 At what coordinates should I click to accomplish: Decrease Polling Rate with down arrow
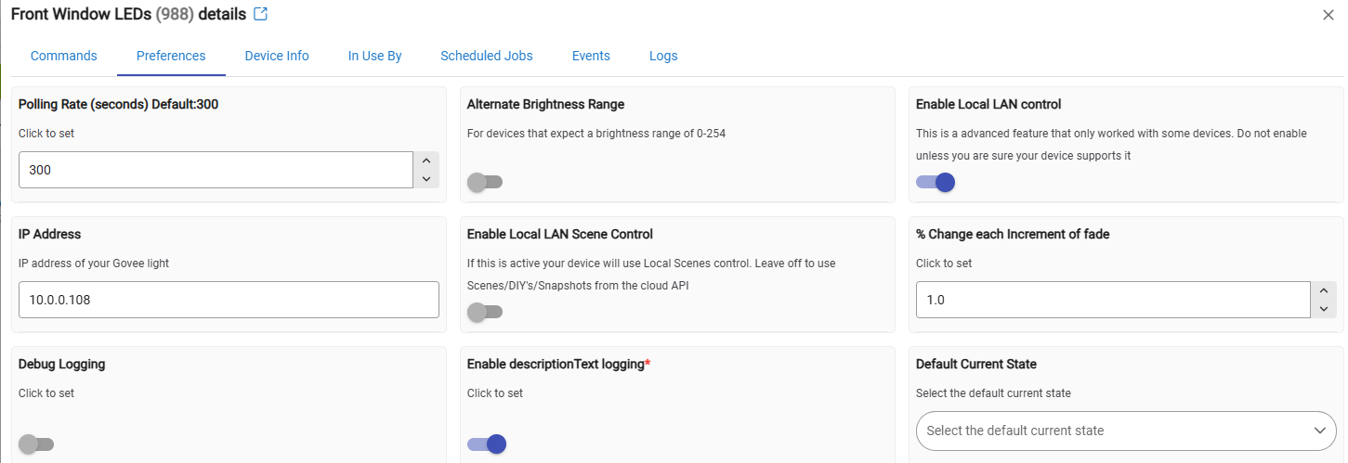[426, 179]
